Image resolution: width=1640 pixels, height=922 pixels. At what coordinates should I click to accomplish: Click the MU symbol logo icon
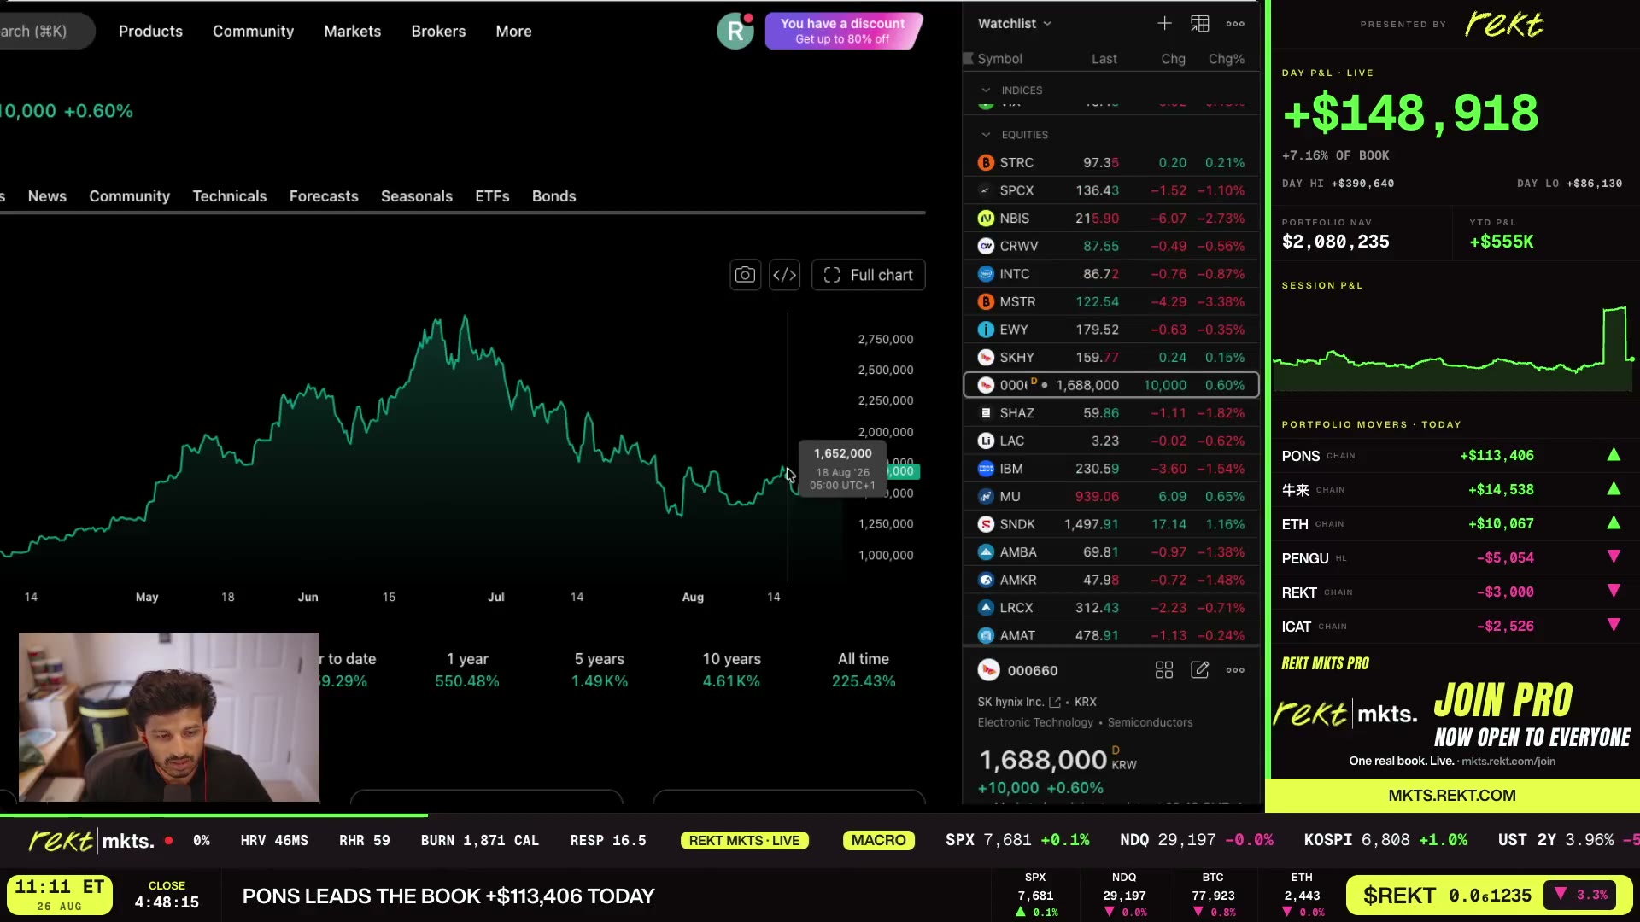[986, 496]
